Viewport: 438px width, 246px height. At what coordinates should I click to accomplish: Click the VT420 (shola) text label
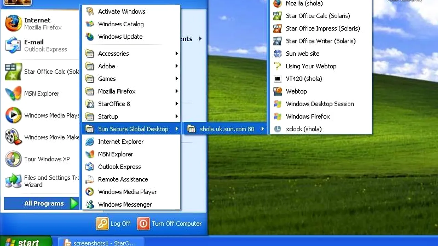pyautogui.click(x=304, y=79)
